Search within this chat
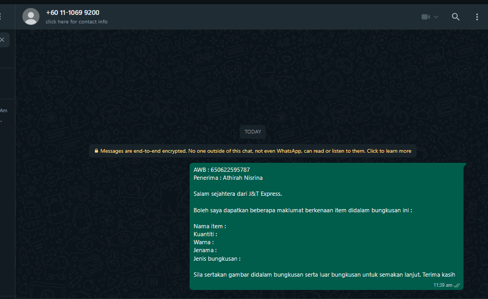 click(456, 17)
